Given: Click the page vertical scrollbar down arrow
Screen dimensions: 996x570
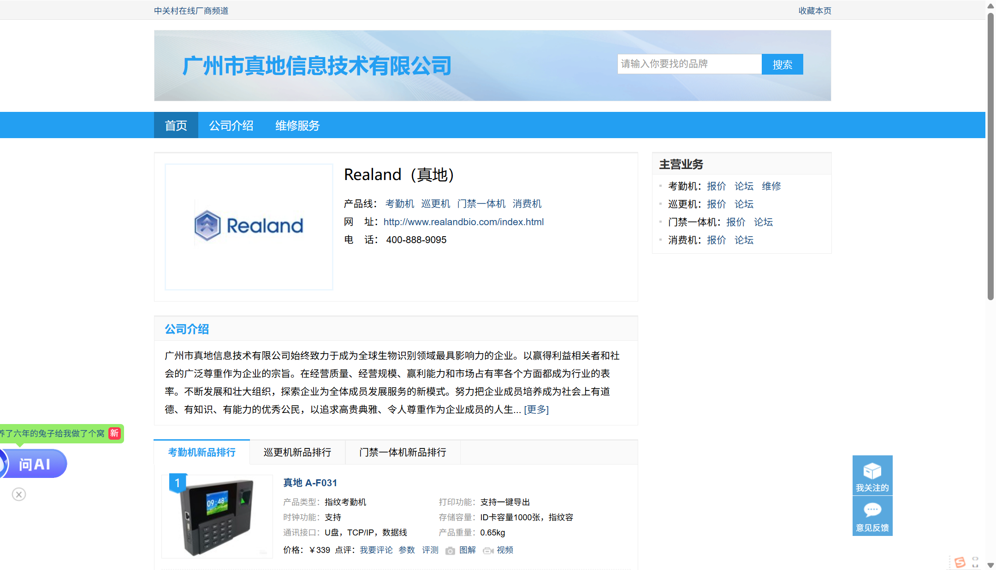Looking at the screenshot, I should pos(990,565).
